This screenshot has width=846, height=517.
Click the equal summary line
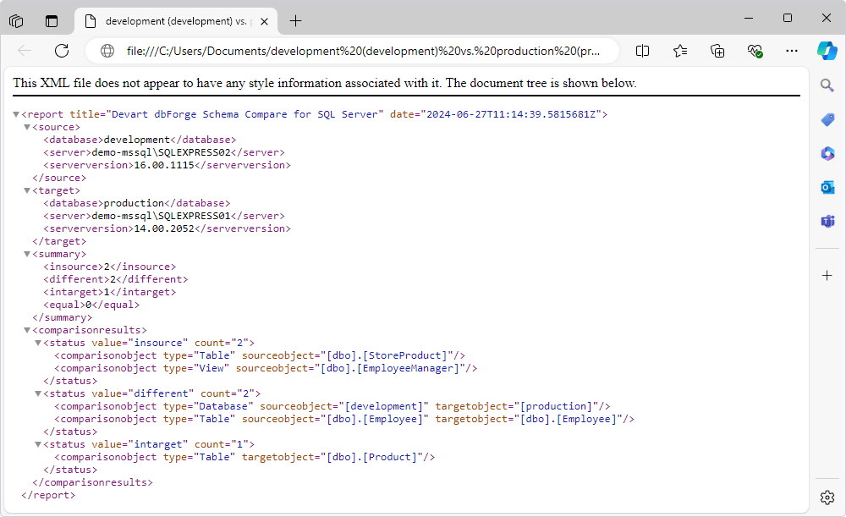pyautogui.click(x=91, y=305)
